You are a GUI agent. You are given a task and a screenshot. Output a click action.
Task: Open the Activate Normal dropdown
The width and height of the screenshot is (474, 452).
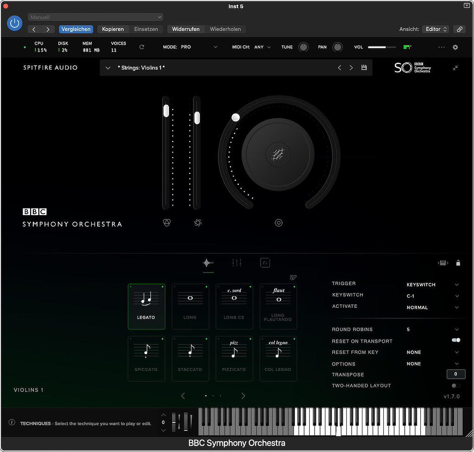pyautogui.click(x=433, y=307)
